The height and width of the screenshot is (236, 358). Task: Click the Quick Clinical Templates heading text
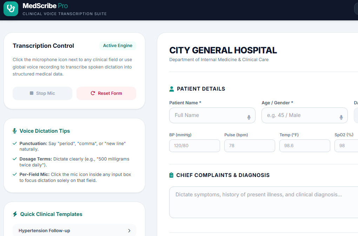51,214
